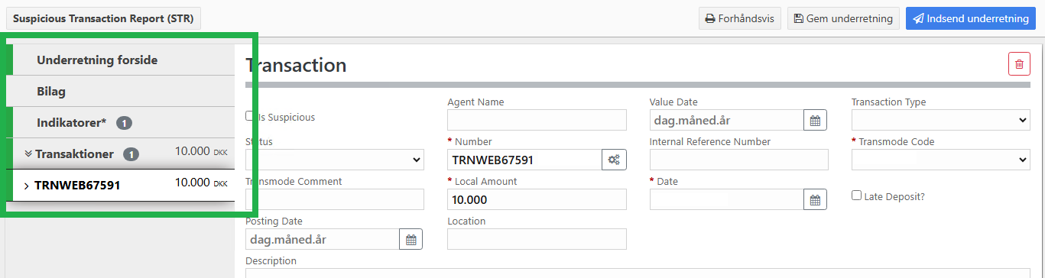Open the Transaction Type dropdown
1045x278 pixels.
941,120
